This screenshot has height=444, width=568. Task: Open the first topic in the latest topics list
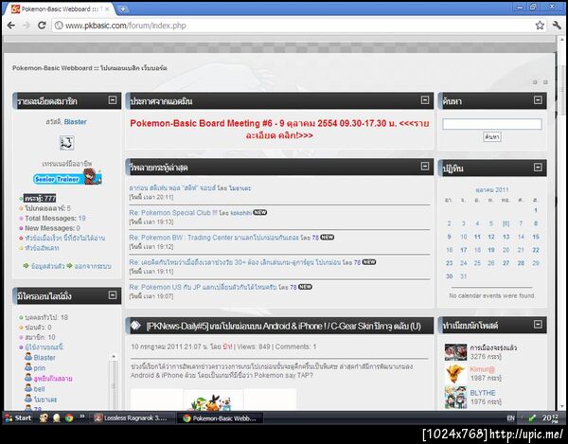pos(190,188)
